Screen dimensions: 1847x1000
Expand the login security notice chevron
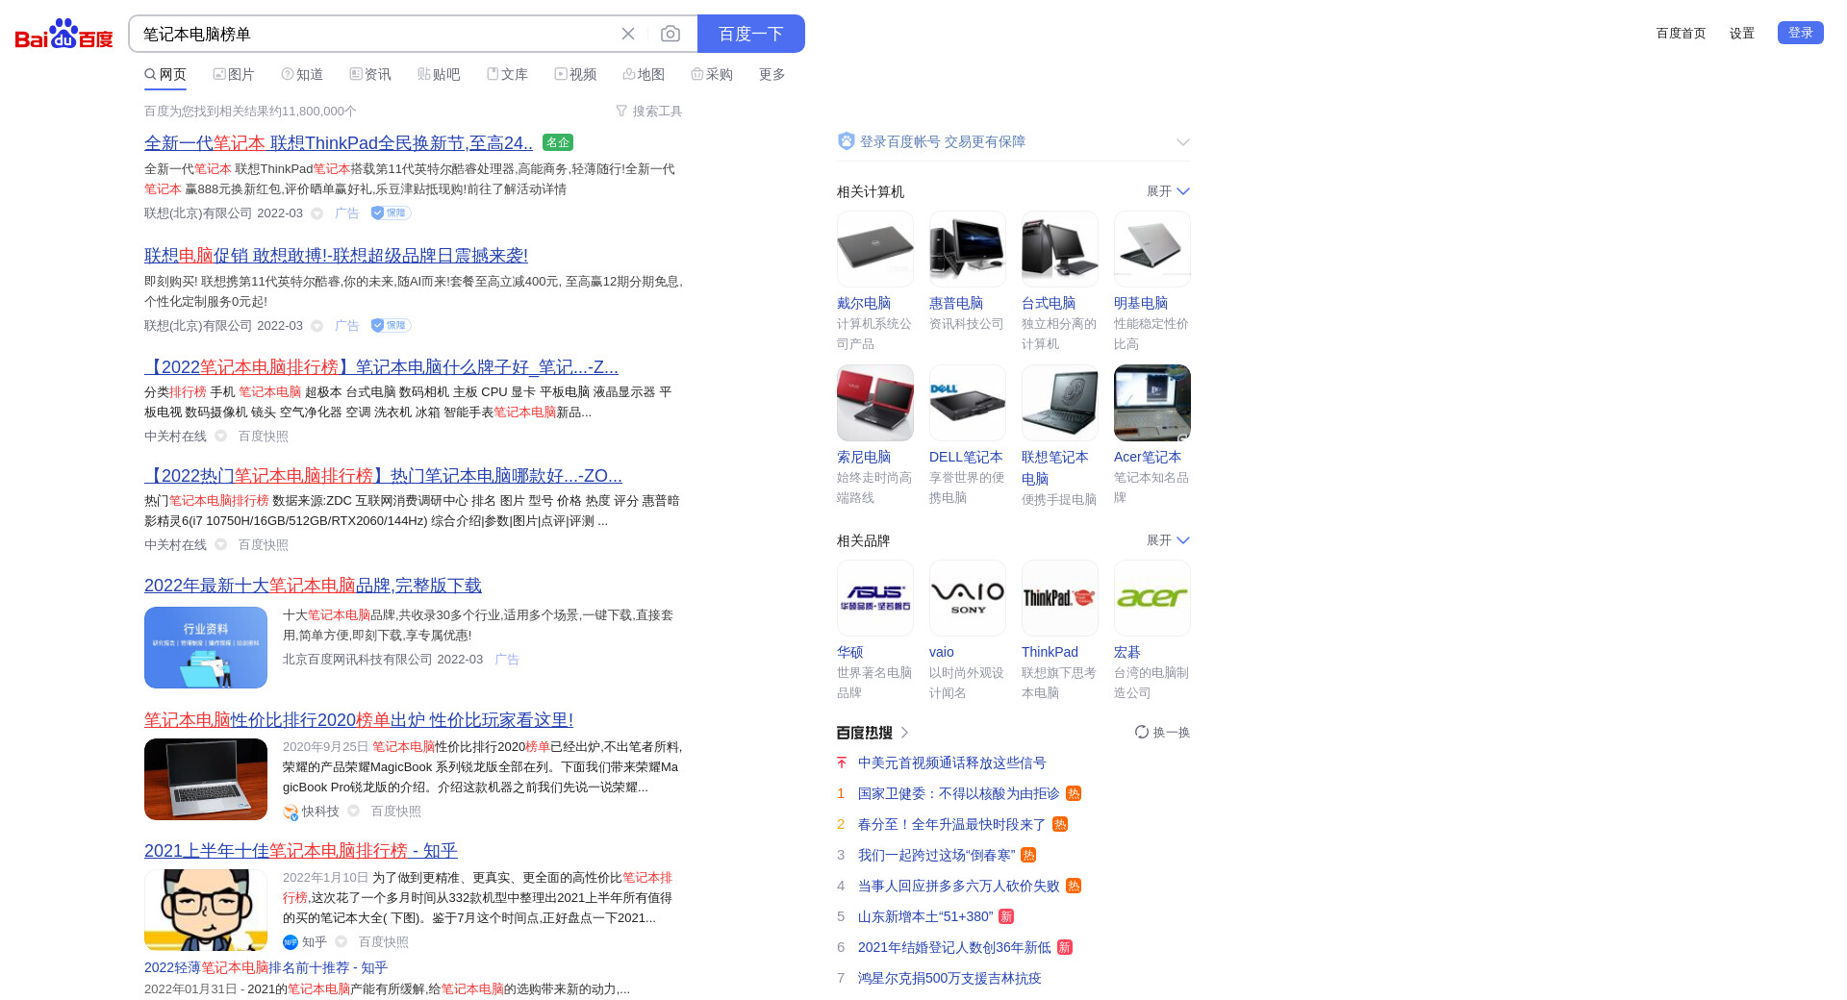[1182, 142]
